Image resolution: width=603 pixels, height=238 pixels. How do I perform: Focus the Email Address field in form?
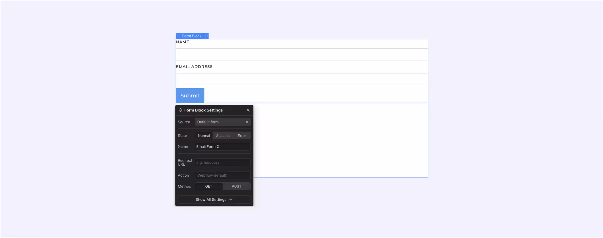click(302, 79)
